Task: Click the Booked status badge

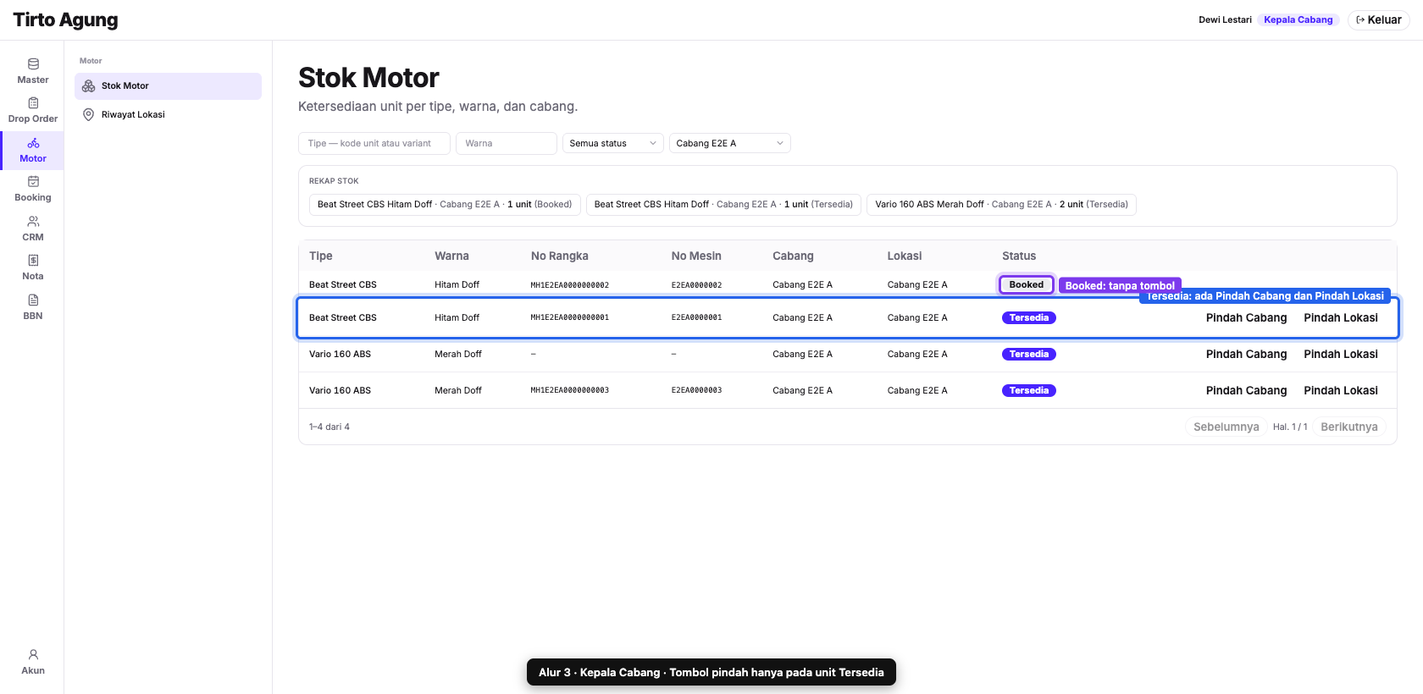Action: pyautogui.click(x=1026, y=284)
